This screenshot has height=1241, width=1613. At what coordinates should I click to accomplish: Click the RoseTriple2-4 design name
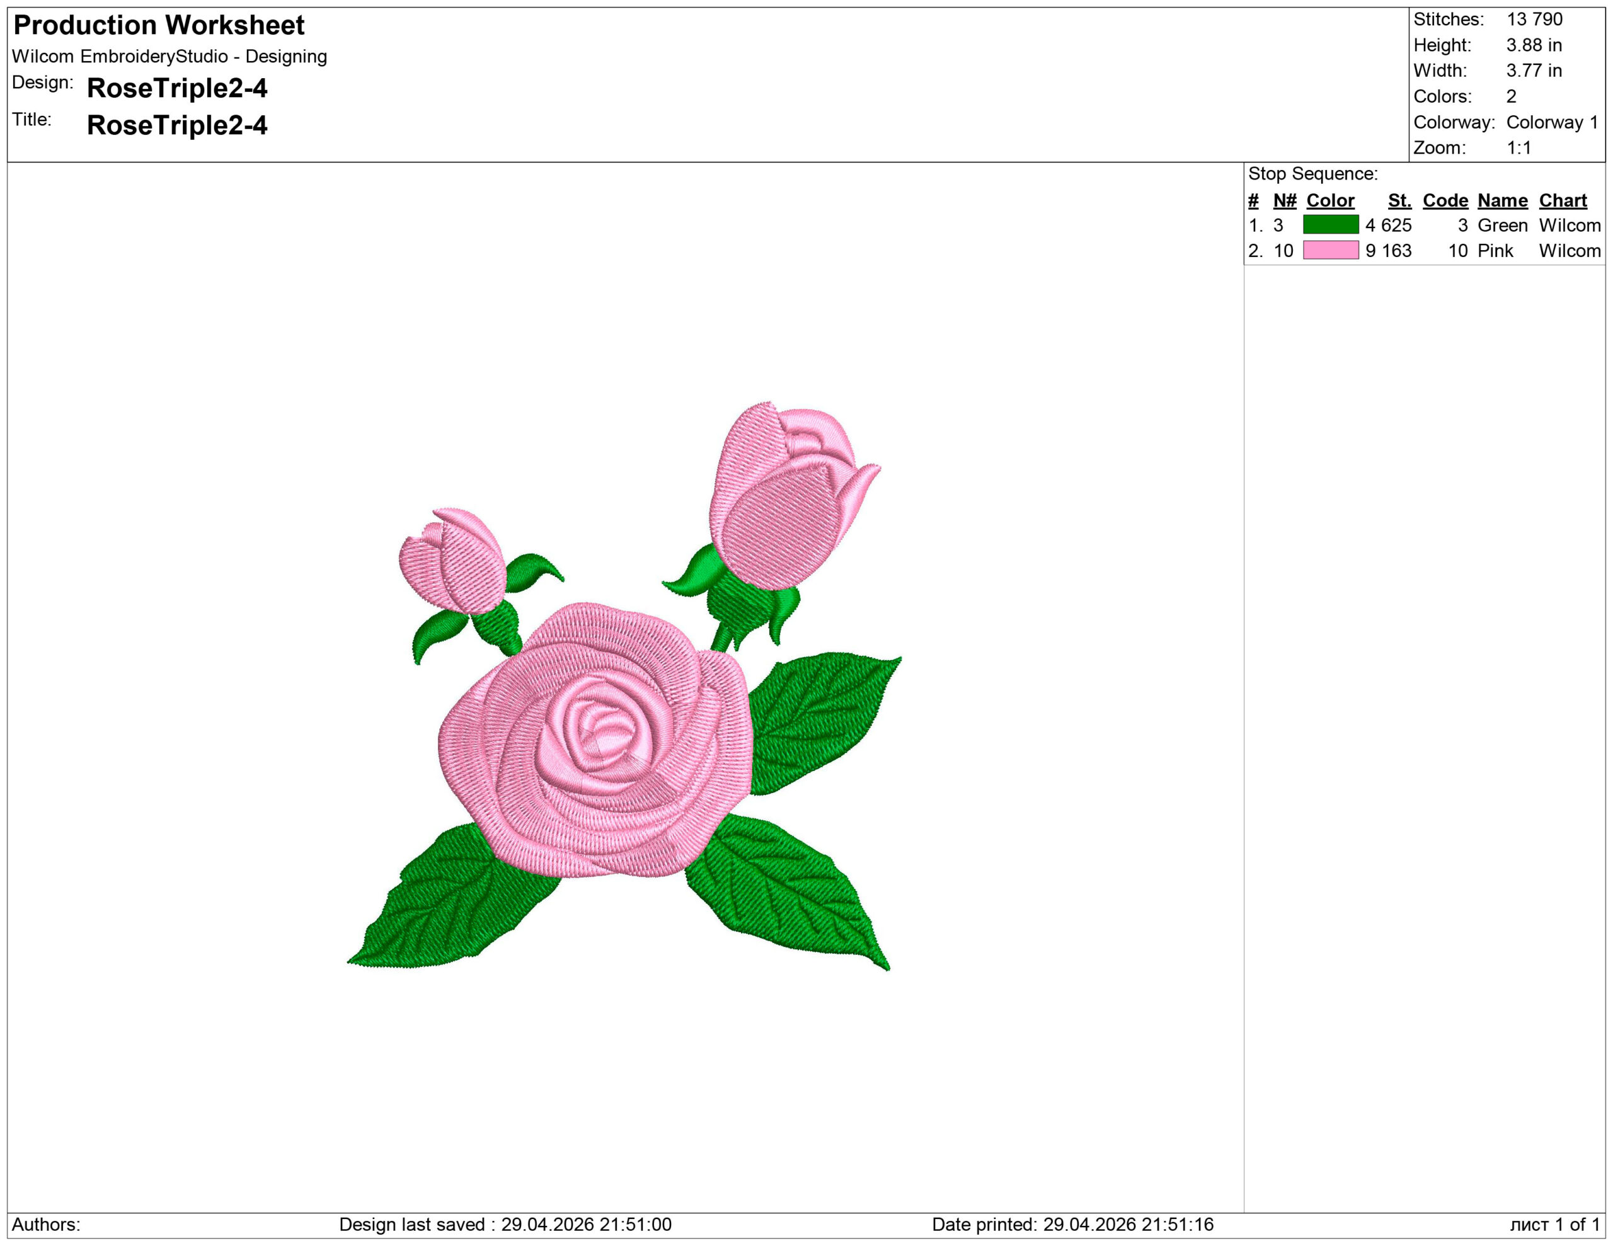(x=176, y=88)
